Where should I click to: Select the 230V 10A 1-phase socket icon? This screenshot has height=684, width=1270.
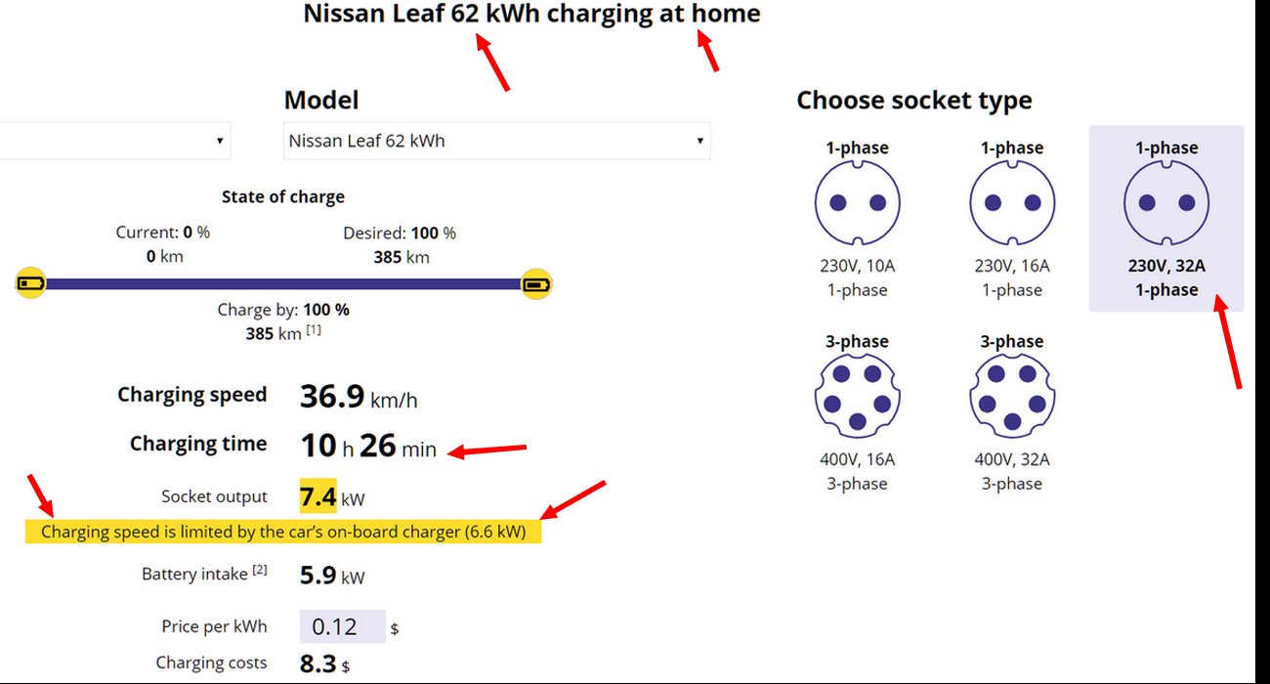[x=857, y=203]
